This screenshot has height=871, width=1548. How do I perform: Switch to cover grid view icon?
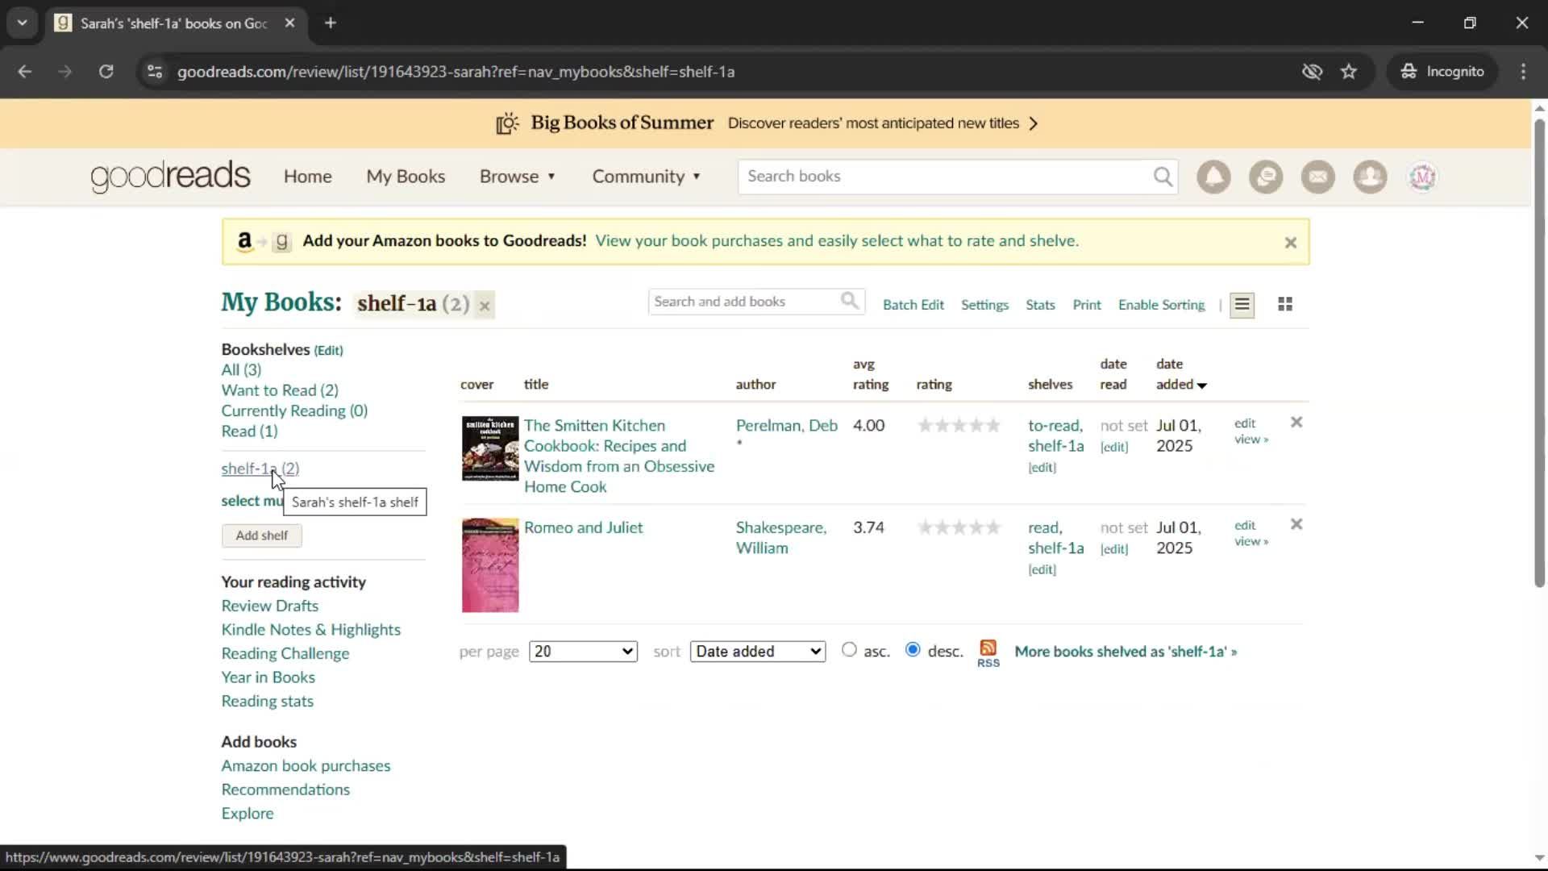point(1285,304)
